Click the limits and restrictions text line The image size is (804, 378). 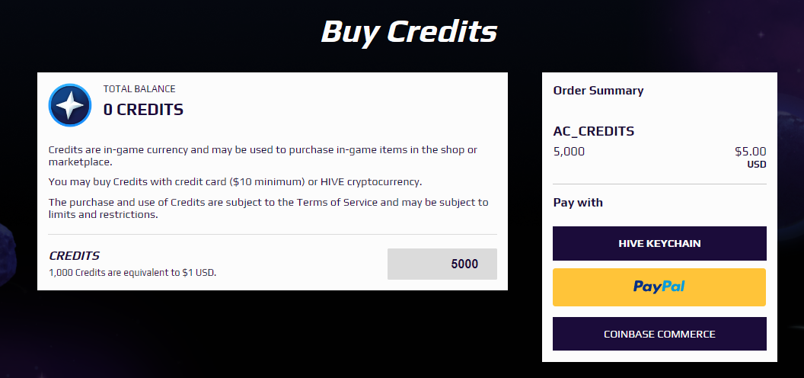[x=103, y=214]
